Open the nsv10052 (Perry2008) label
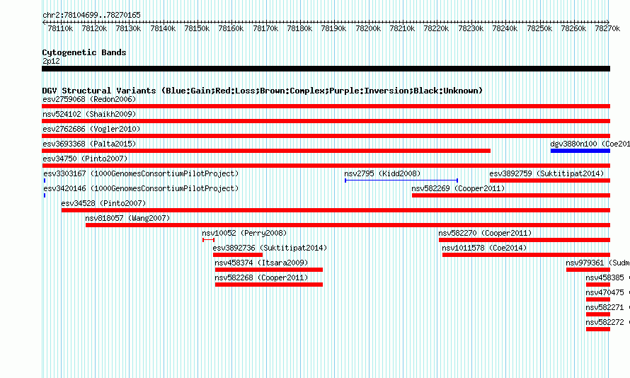This screenshot has width=630, height=378. pyautogui.click(x=244, y=233)
